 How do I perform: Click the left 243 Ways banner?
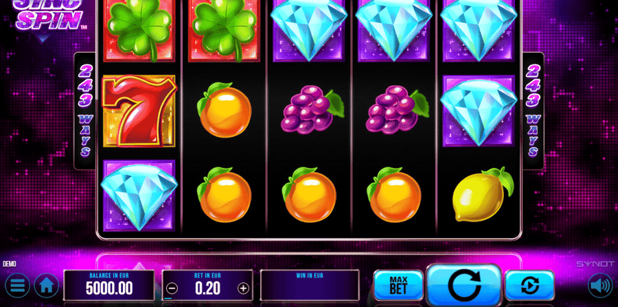(84, 110)
